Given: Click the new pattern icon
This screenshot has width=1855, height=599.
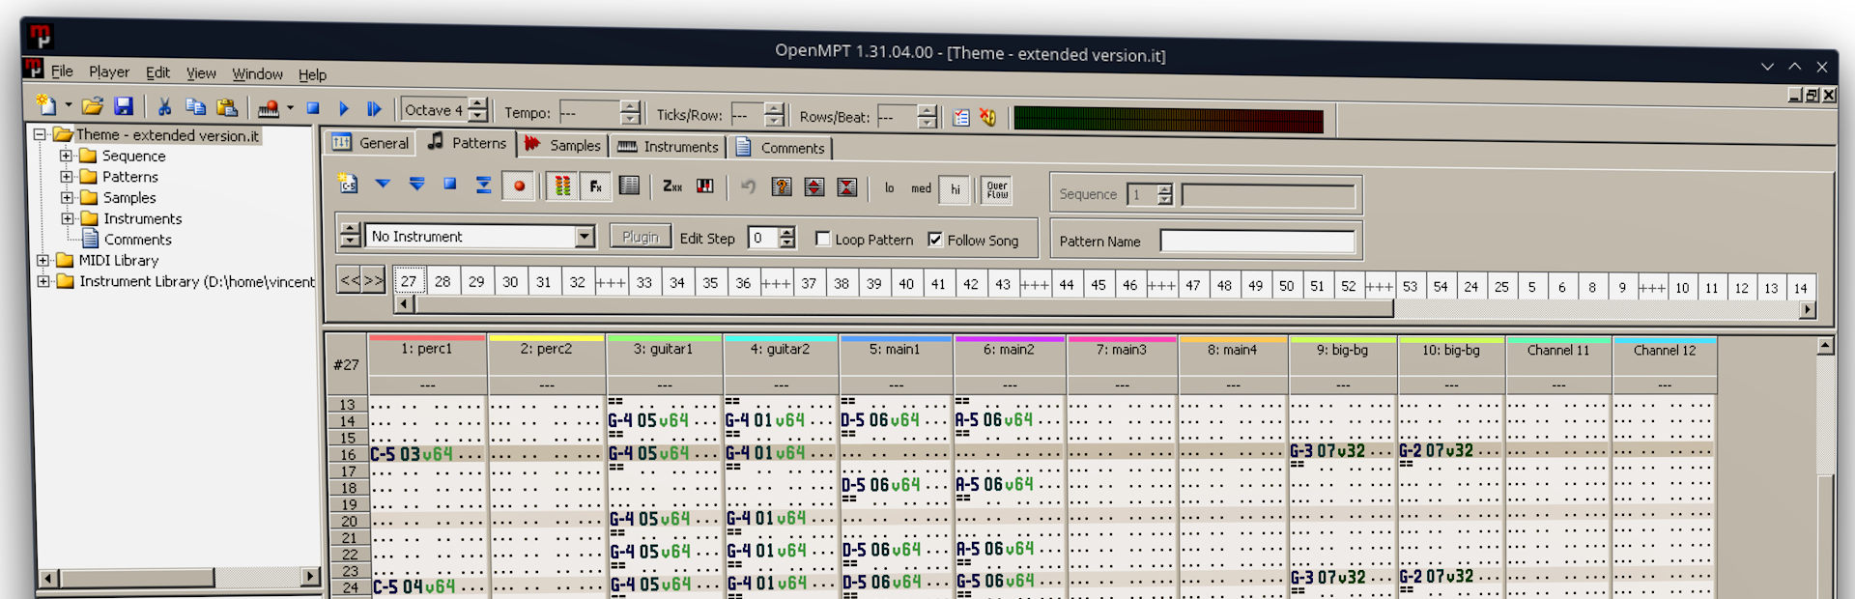Looking at the screenshot, I should pos(348,184).
